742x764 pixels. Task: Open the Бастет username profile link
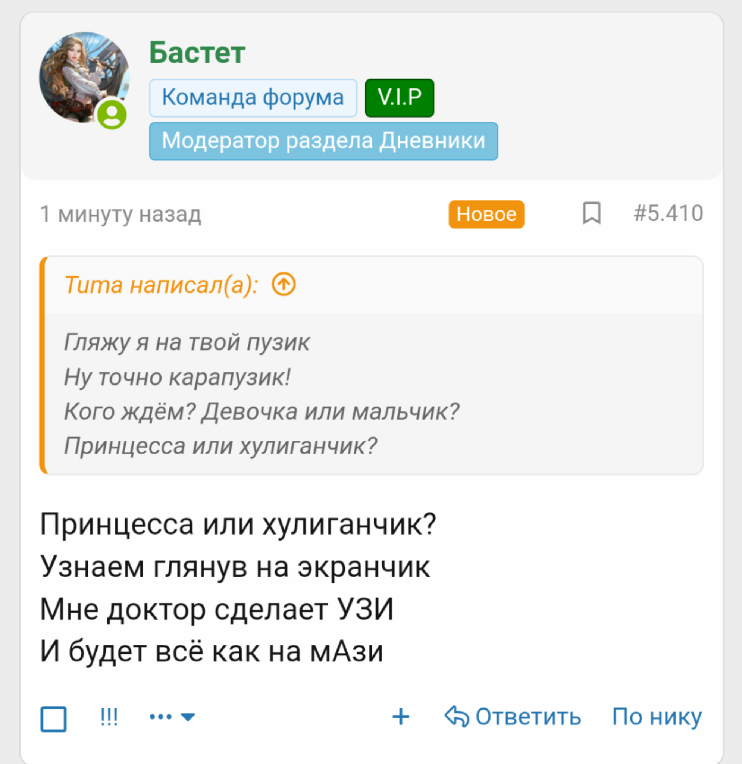[197, 53]
